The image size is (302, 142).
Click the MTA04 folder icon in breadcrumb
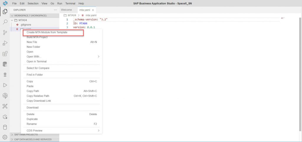point(65,15)
